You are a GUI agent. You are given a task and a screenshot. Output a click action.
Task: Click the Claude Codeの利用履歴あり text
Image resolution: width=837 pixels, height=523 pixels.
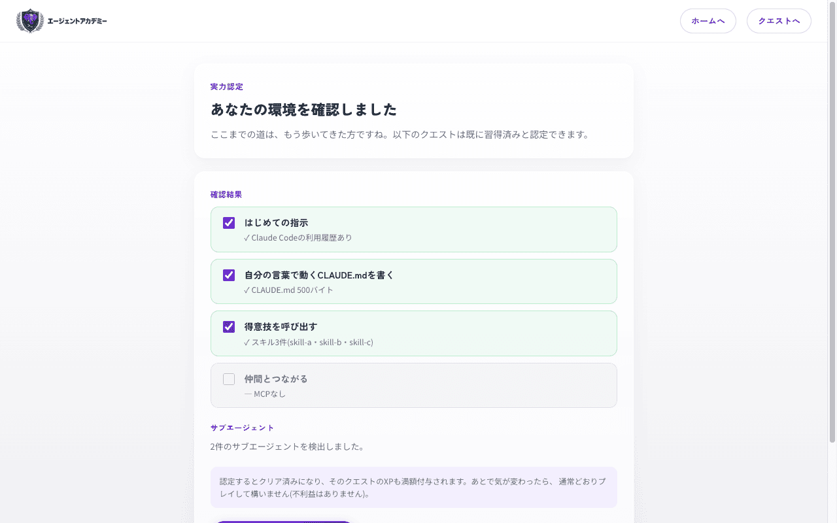tap(298, 238)
